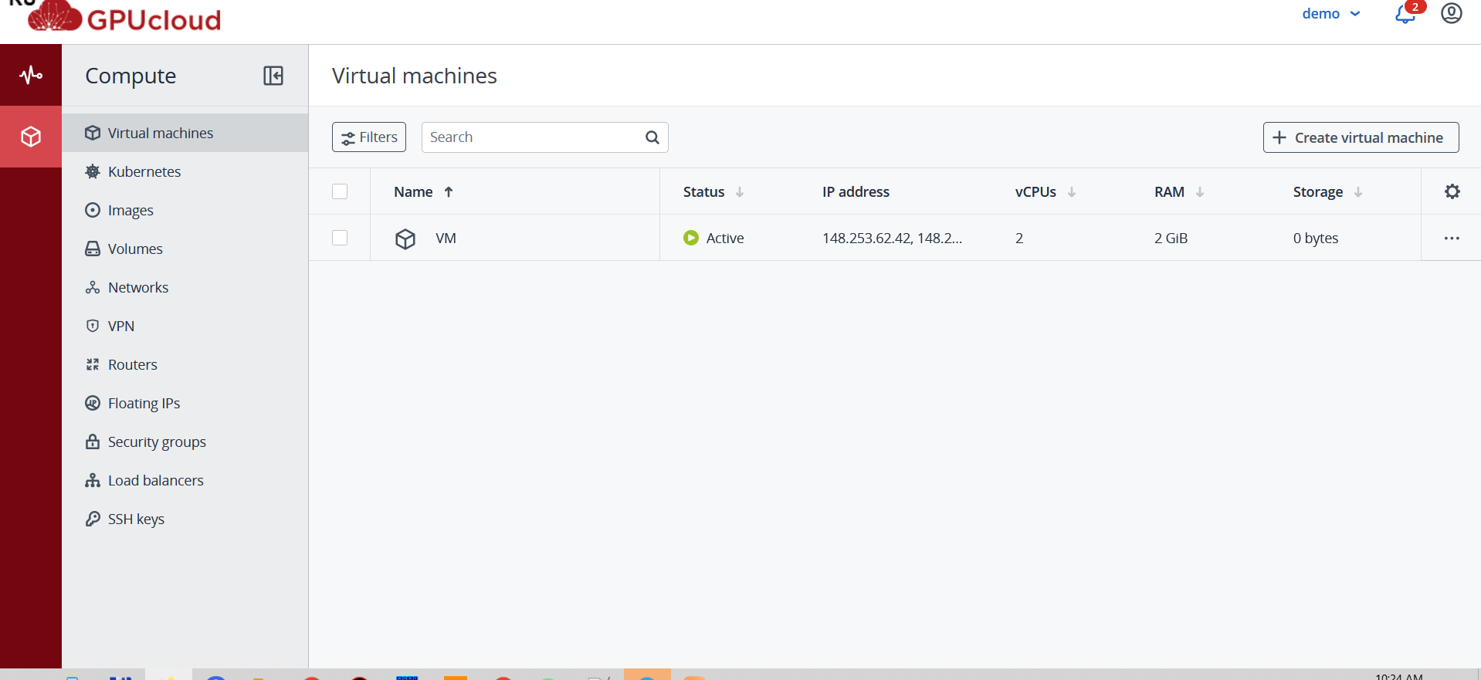The height and width of the screenshot is (680, 1481).
Task: Click the Routers arrows icon
Action: [x=93, y=364]
